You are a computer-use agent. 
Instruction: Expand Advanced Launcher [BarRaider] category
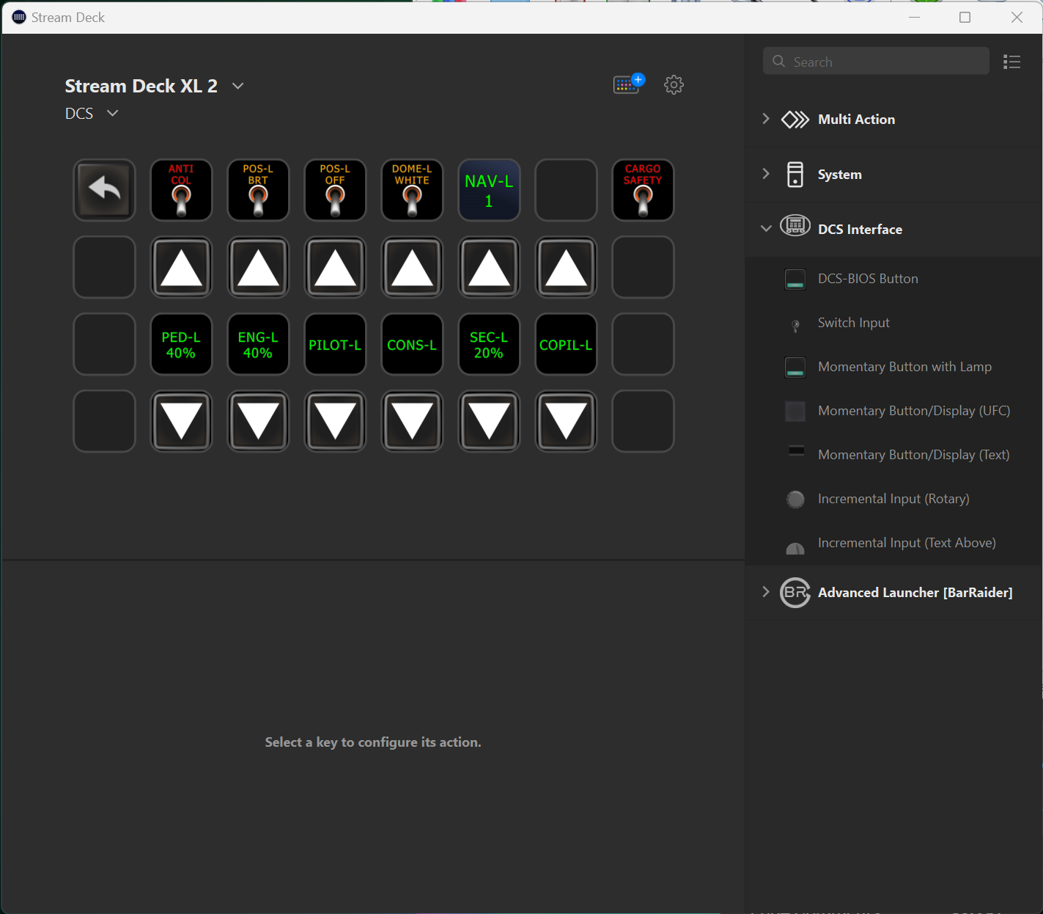(x=766, y=592)
